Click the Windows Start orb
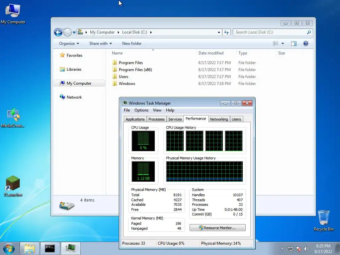The height and width of the screenshot is (255, 340). click(x=9, y=248)
